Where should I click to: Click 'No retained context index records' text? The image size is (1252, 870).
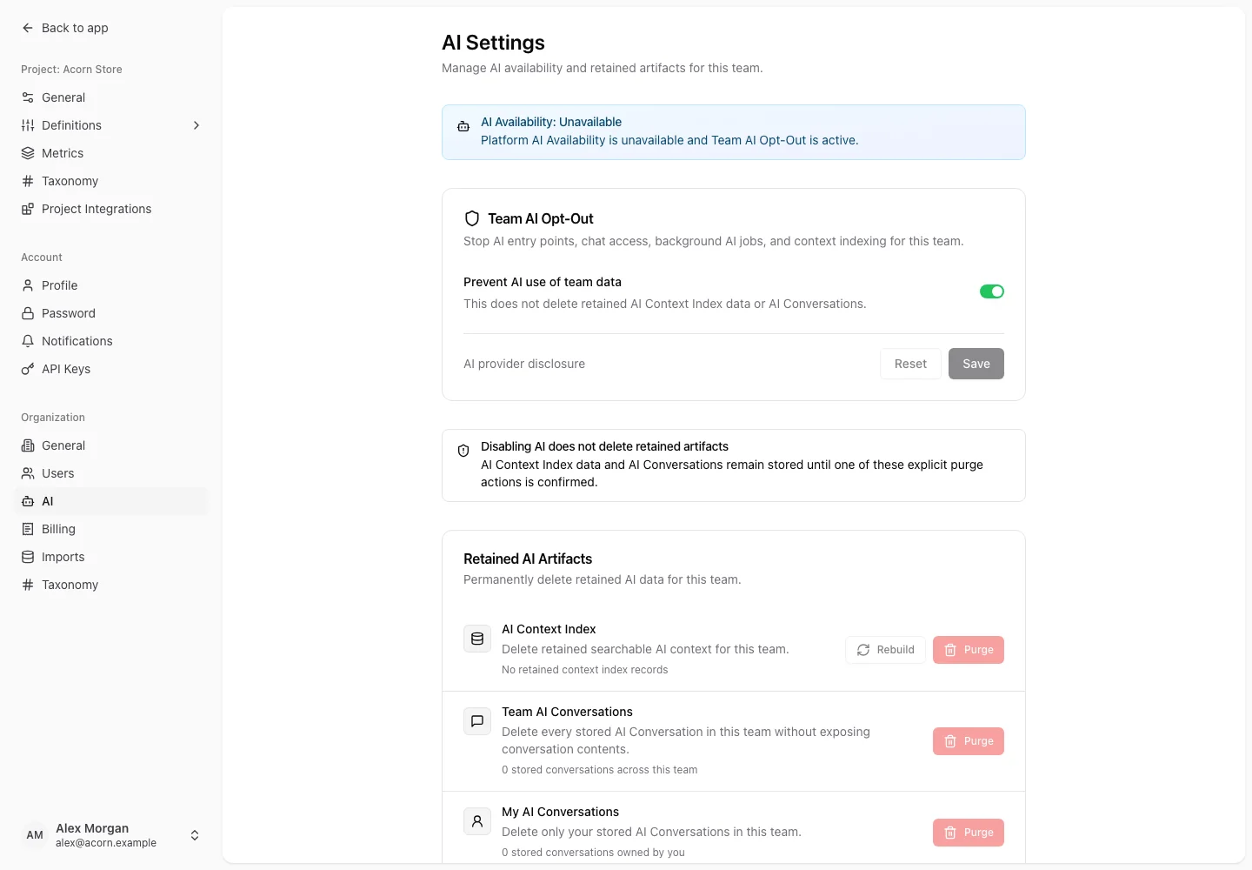pos(585,670)
